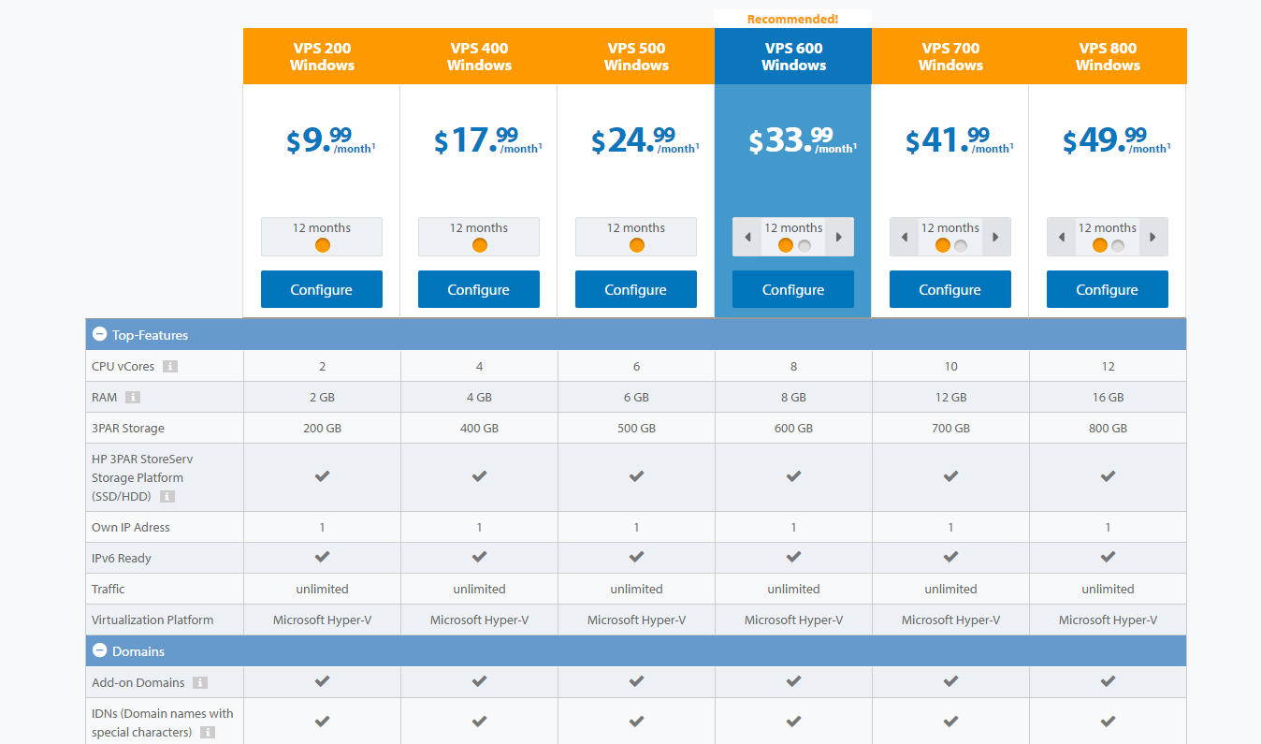Click the info icon beside RAM
This screenshot has width=1261, height=744.
click(x=133, y=398)
